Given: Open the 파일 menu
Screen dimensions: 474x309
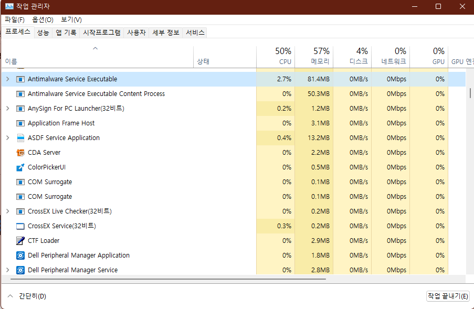Looking at the screenshot, I should 14,19.
